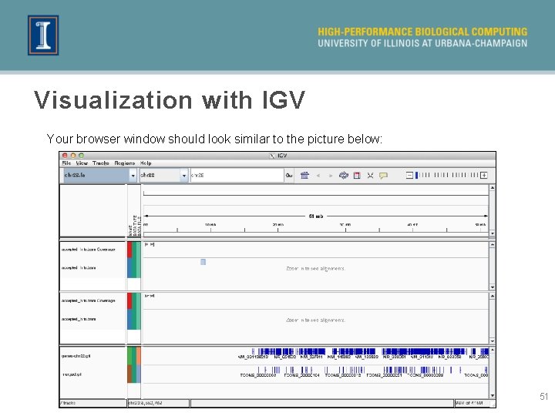Screen dimensions: 555x416
Task: Click down arrow of first bam panel scrollbar
Action: click(x=492, y=287)
